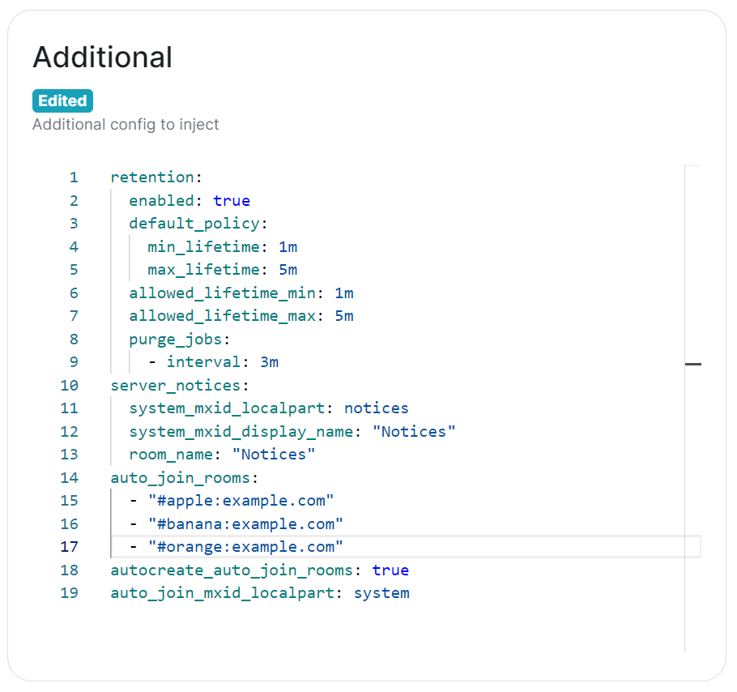Image resolution: width=737 pixels, height=692 pixels.
Task: Click the system_mxid_localpart notices value
Action: click(x=377, y=408)
